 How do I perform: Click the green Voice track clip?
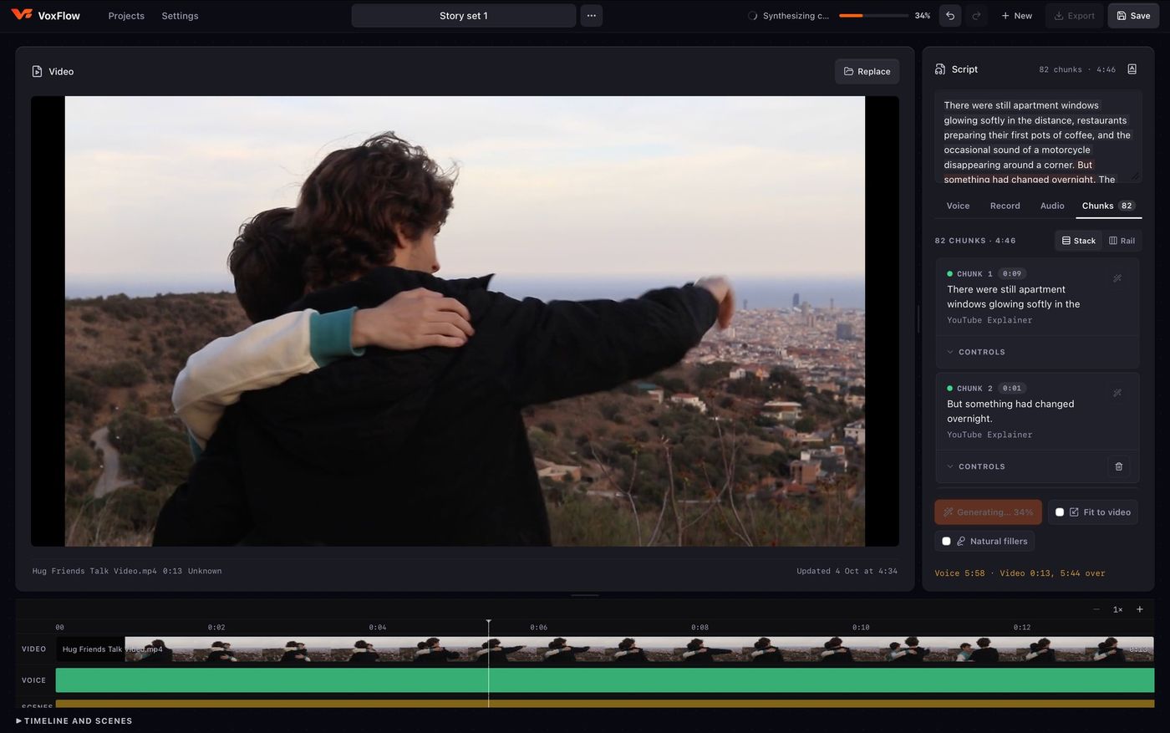point(604,680)
